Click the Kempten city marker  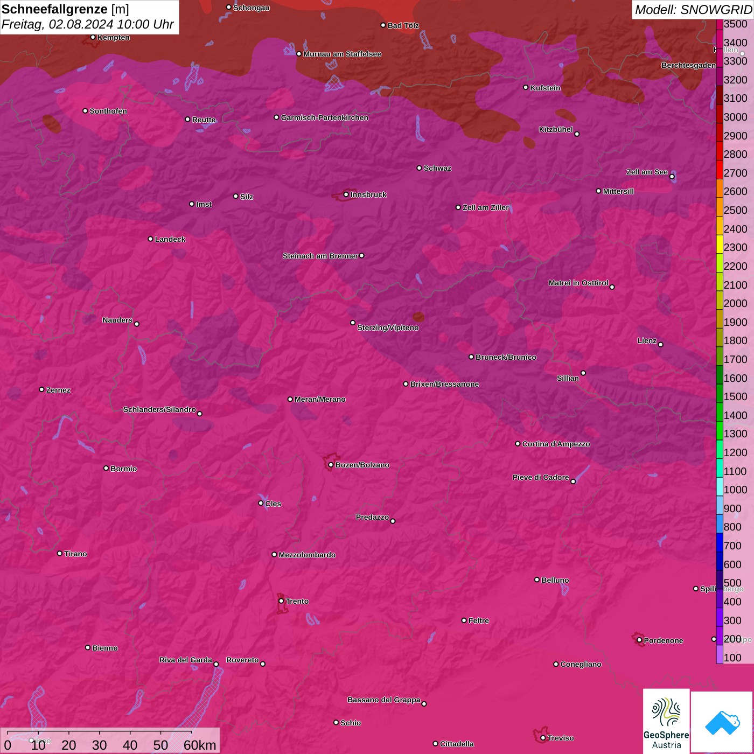pyautogui.click(x=93, y=37)
